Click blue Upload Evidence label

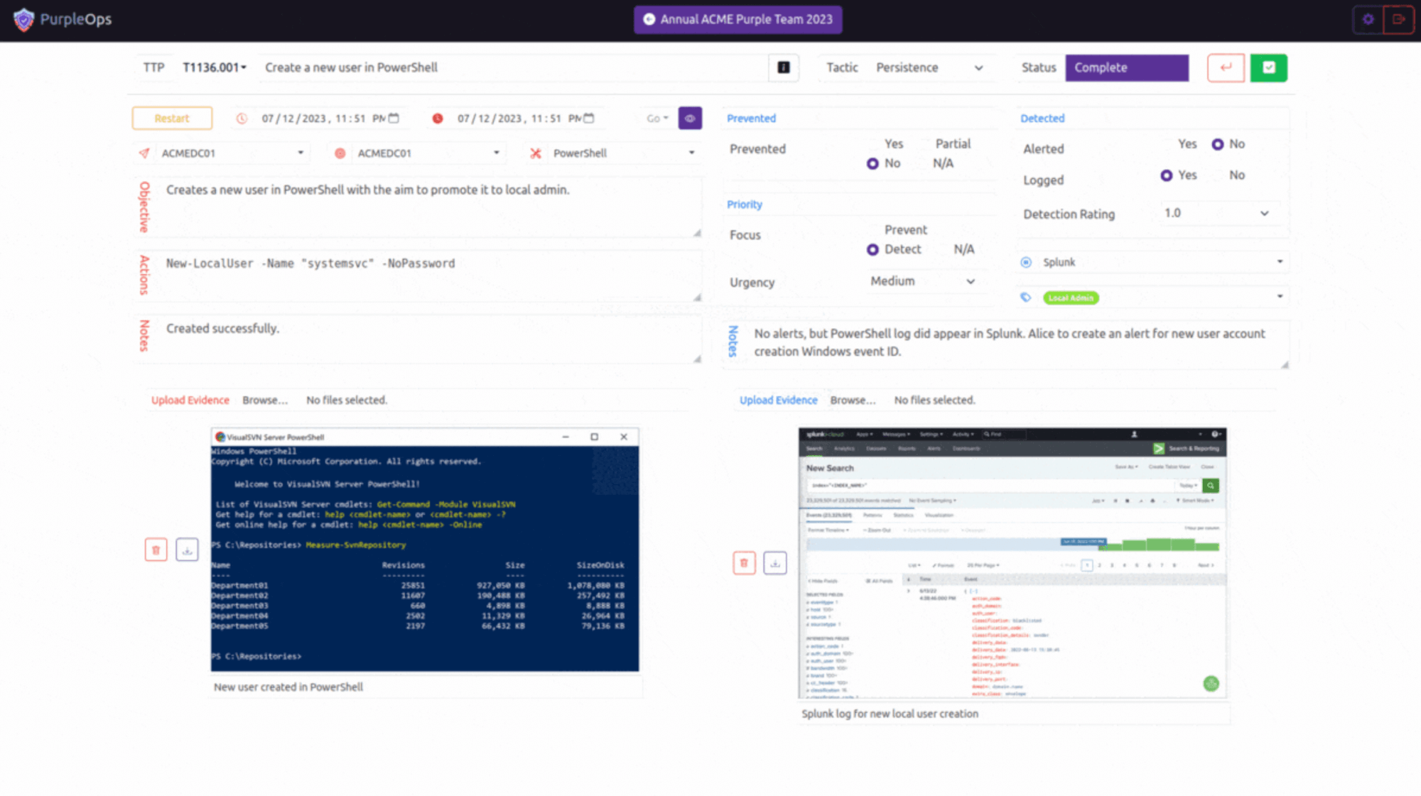tap(778, 400)
